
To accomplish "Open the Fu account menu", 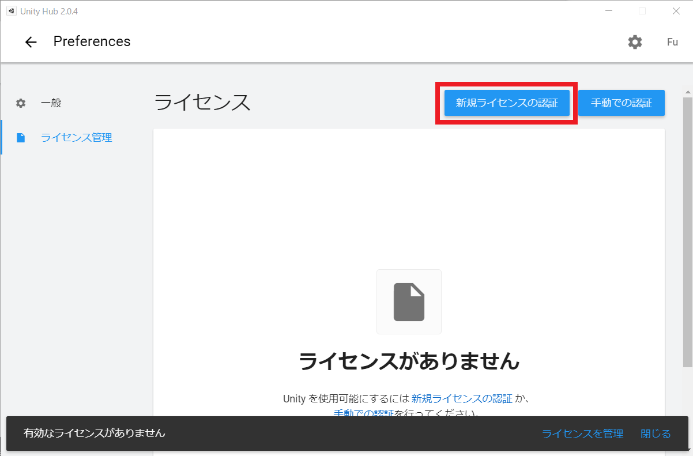I will pos(672,42).
